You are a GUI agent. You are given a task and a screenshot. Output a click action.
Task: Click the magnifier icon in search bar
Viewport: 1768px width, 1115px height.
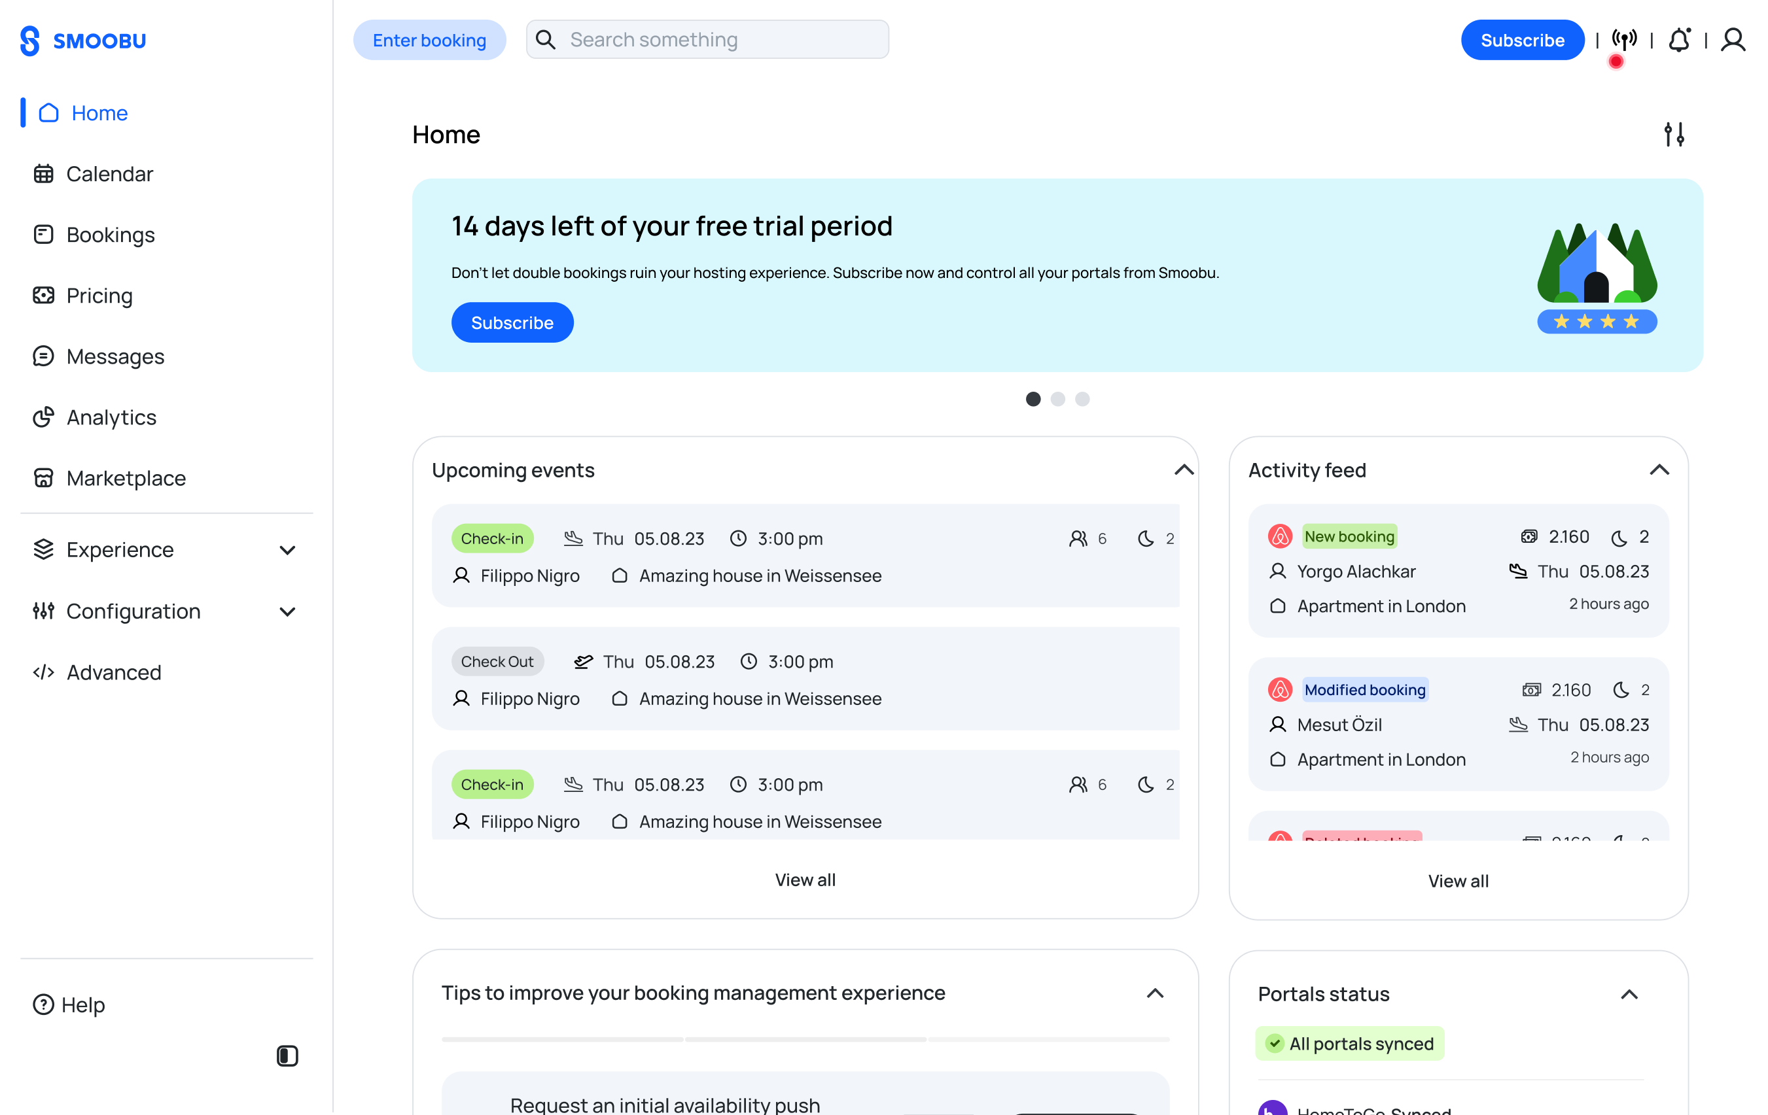tap(546, 40)
